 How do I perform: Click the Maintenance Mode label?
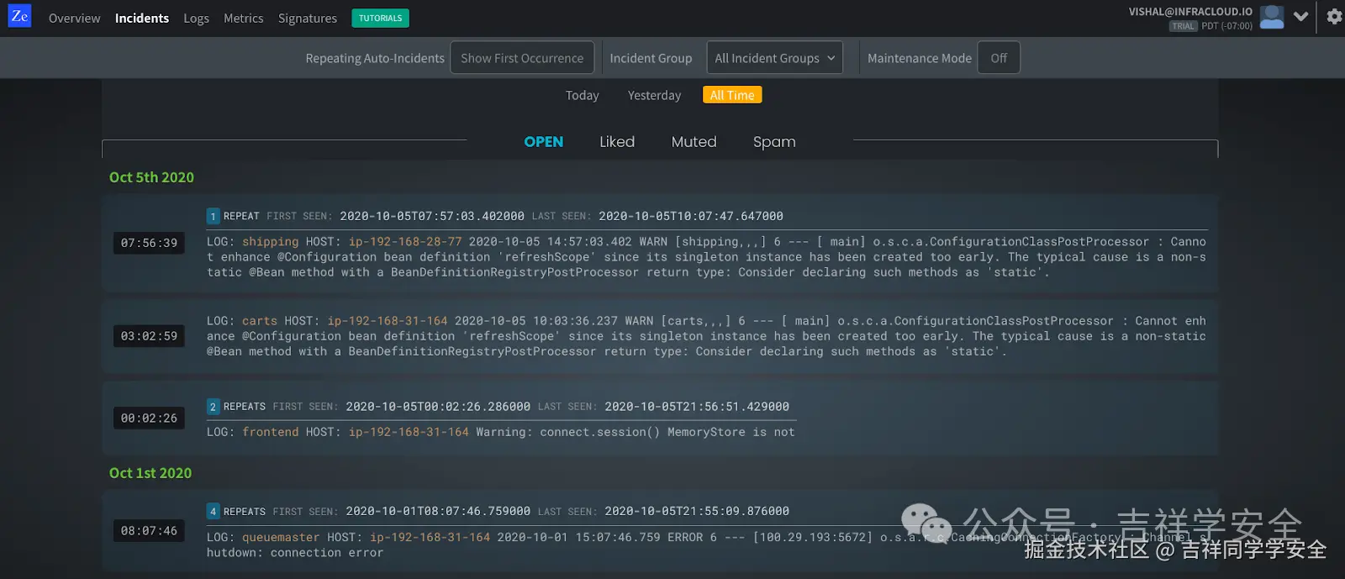(920, 58)
